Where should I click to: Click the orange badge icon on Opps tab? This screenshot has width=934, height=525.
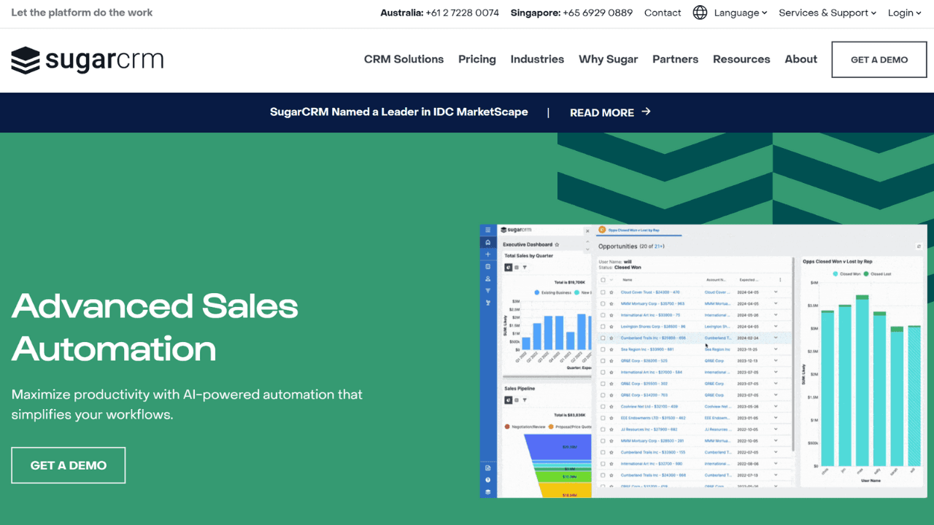pos(602,230)
